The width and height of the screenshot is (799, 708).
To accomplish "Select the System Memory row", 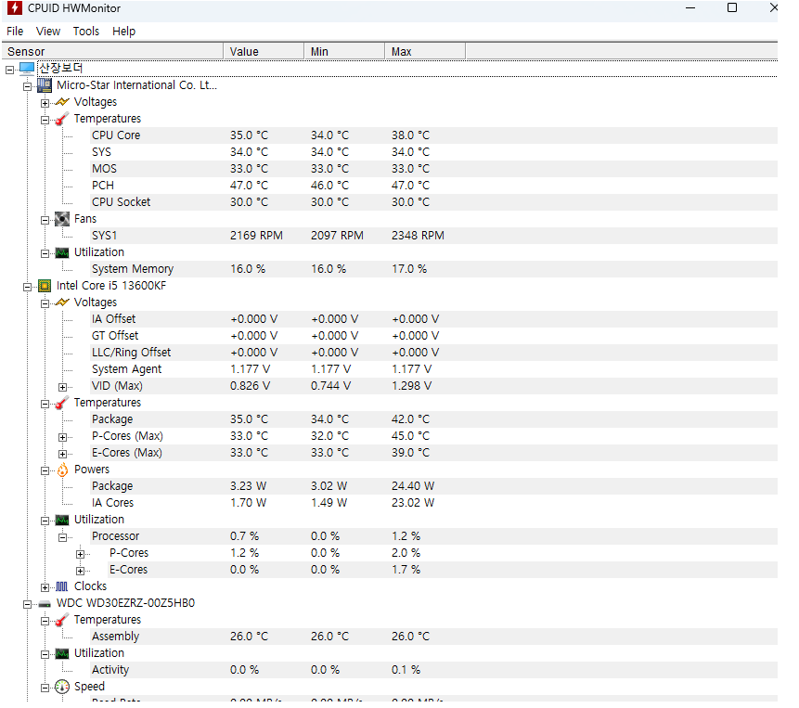I will 433,269.
